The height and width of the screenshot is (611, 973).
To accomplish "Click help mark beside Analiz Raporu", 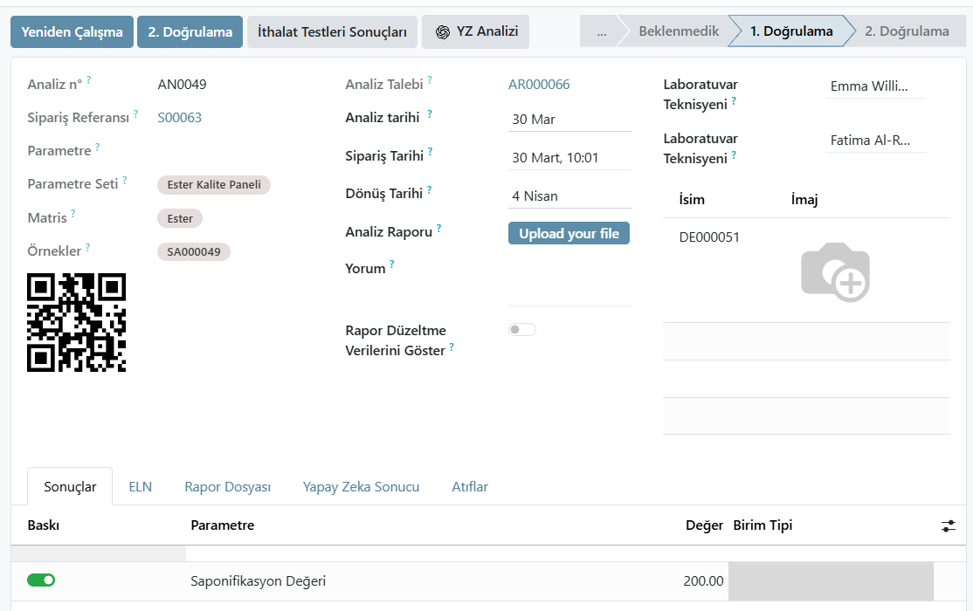I will [438, 229].
